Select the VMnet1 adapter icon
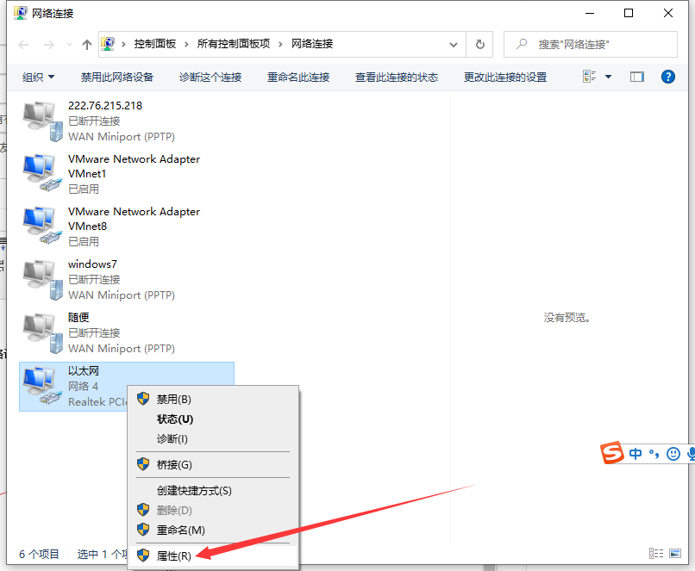Screen dimensions: 695x571 42,173
